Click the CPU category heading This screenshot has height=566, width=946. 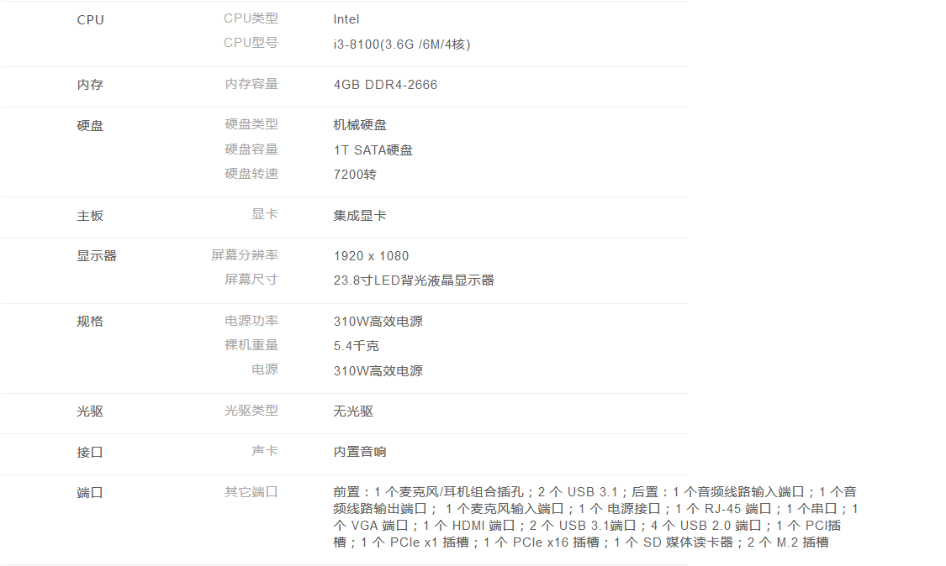[90, 19]
